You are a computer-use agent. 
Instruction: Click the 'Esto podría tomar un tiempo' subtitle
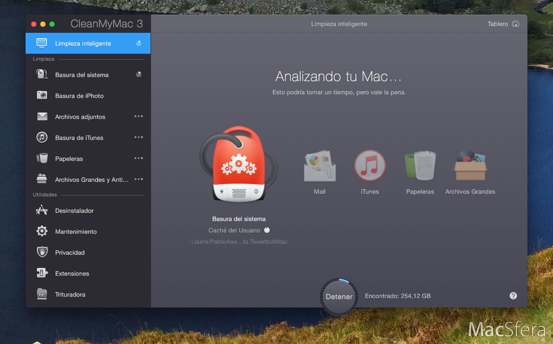pos(339,92)
